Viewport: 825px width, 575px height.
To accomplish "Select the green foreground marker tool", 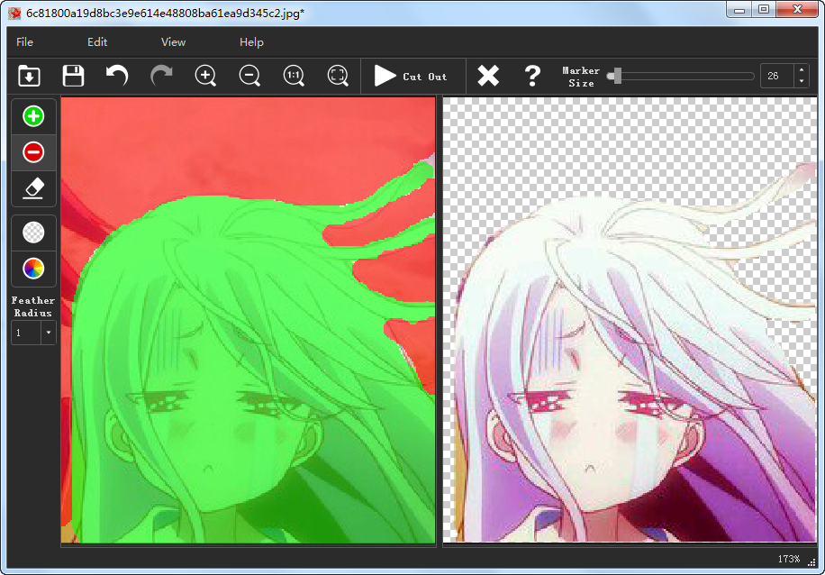I will point(33,116).
